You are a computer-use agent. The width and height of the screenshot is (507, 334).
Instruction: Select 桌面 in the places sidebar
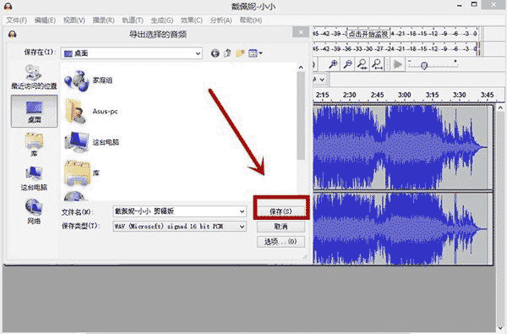tap(35, 111)
